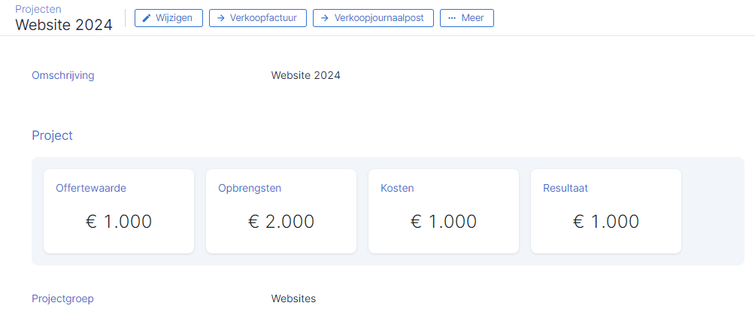Click the Website 2024 page title
Image resolution: width=755 pixels, height=321 pixels.
click(64, 25)
